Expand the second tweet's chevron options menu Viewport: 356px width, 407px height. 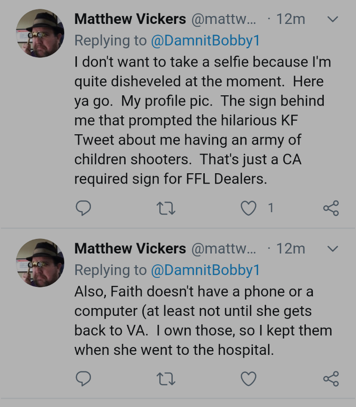tap(333, 249)
